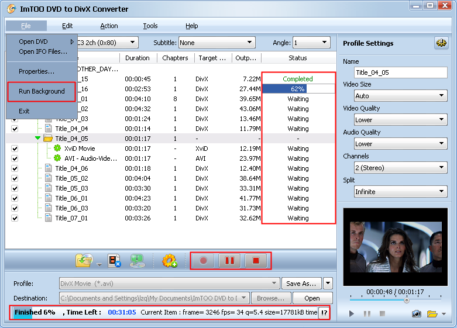Open the snapshot folder icon
Viewport: 457px width, 328px height.
tap(432, 313)
